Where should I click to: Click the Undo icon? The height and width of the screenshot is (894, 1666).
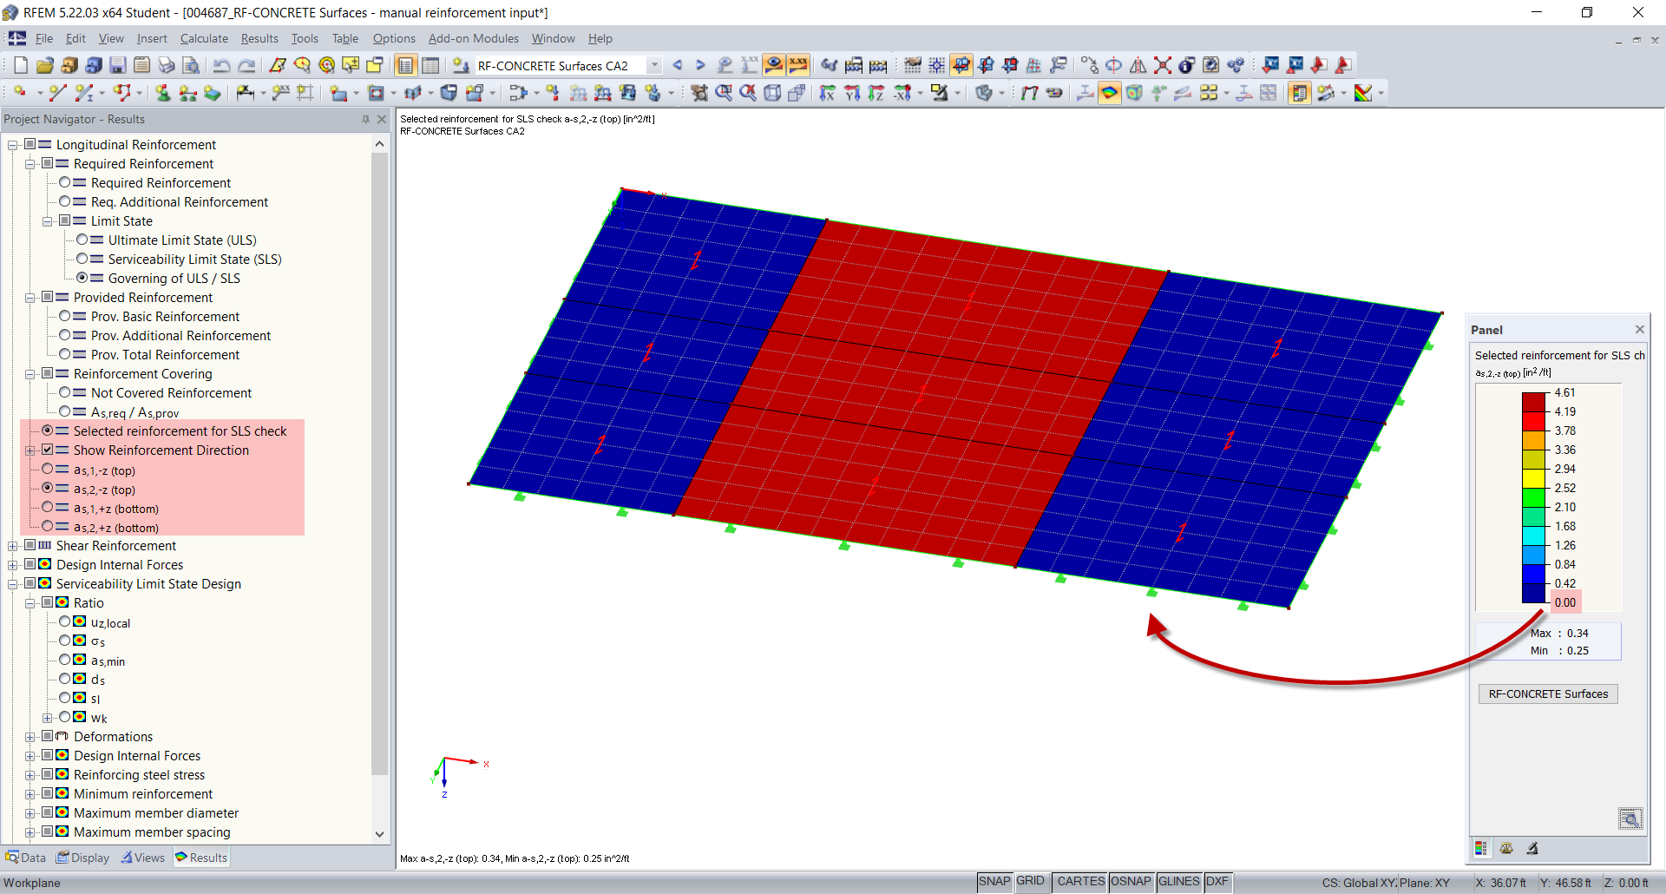point(224,65)
